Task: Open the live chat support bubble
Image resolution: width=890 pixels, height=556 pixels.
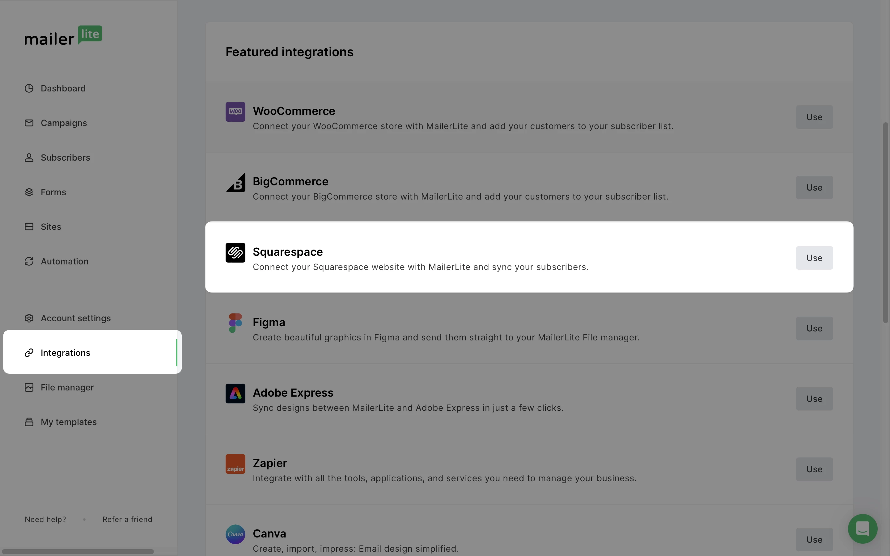Action: (862, 529)
